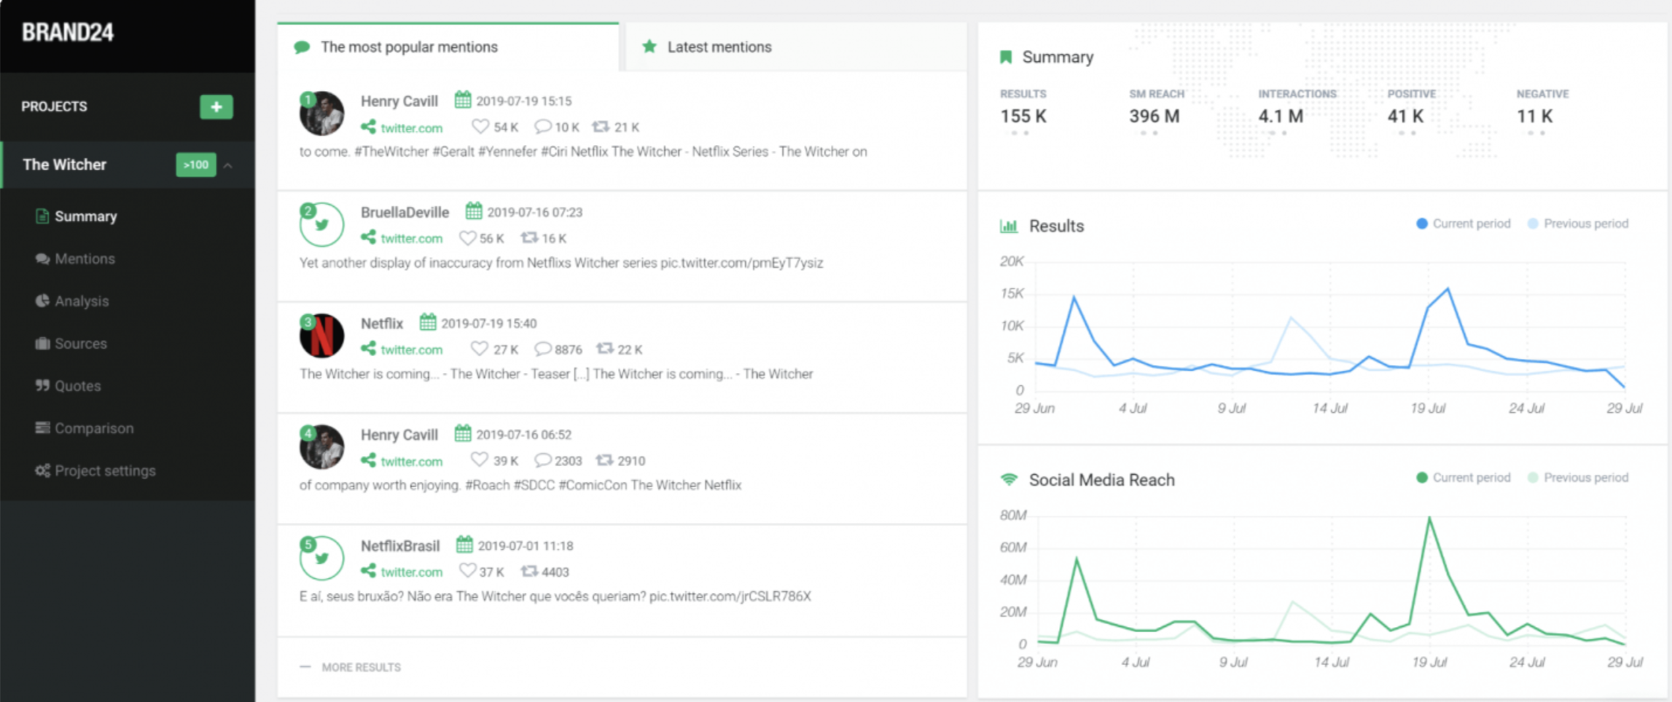1672x702 pixels.
Task: Click heart icon showing 39 K likes
Action: point(479,460)
